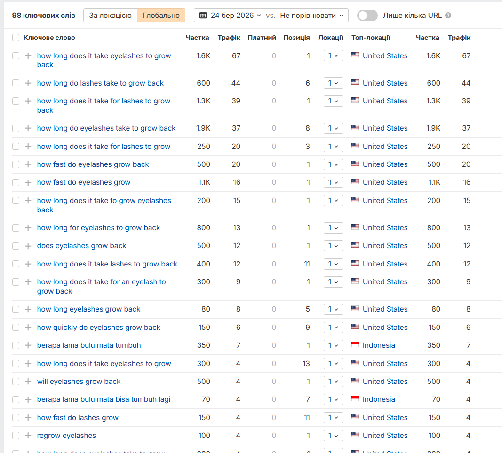Screen dimensions: 502x453
Task: Select checkbox for 'how long eyelashes grow back'
Action: [x=16, y=309]
